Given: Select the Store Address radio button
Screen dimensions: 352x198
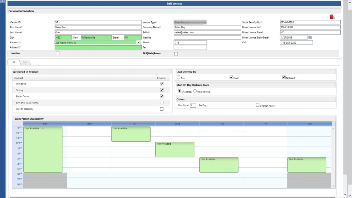Looking at the screenshot, I should 195,91.
